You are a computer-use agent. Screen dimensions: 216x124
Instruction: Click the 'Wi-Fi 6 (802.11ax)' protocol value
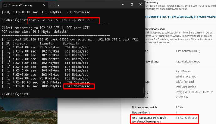click(x=186, y=76)
